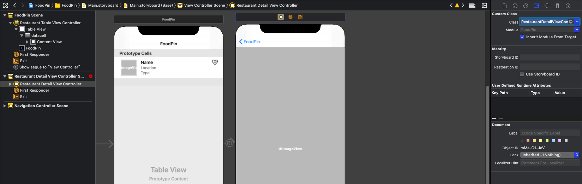The image size is (582, 184).
Task: Select Main.storyboard in the breadcrumb bar
Action: pos(103,5)
